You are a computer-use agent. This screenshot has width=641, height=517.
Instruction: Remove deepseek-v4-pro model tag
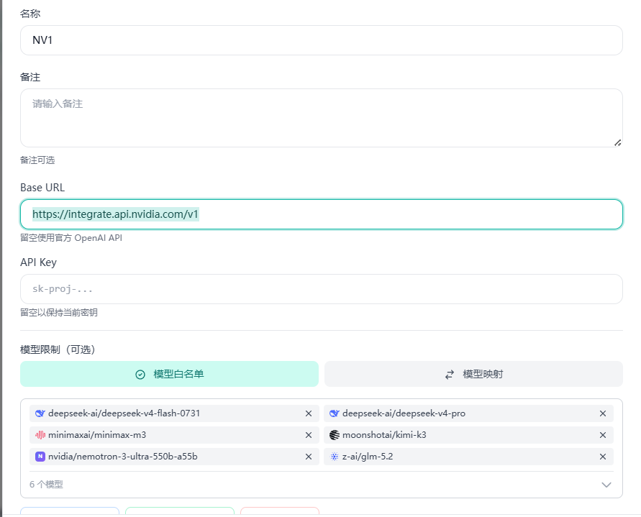click(603, 413)
